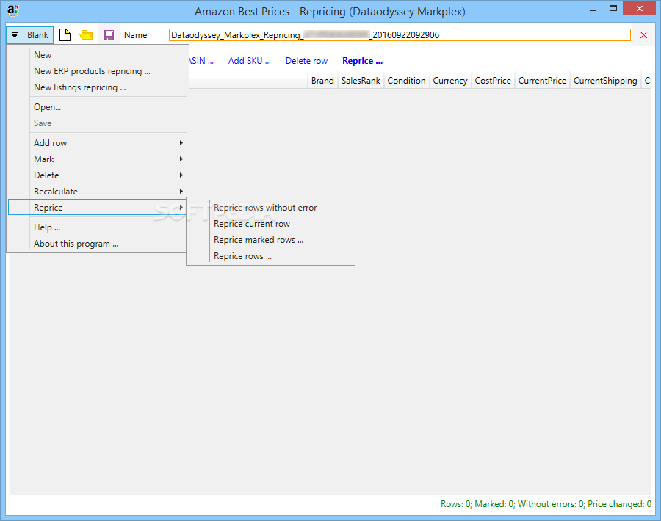Click the Name label
This screenshot has width=661, height=521.
(x=135, y=35)
